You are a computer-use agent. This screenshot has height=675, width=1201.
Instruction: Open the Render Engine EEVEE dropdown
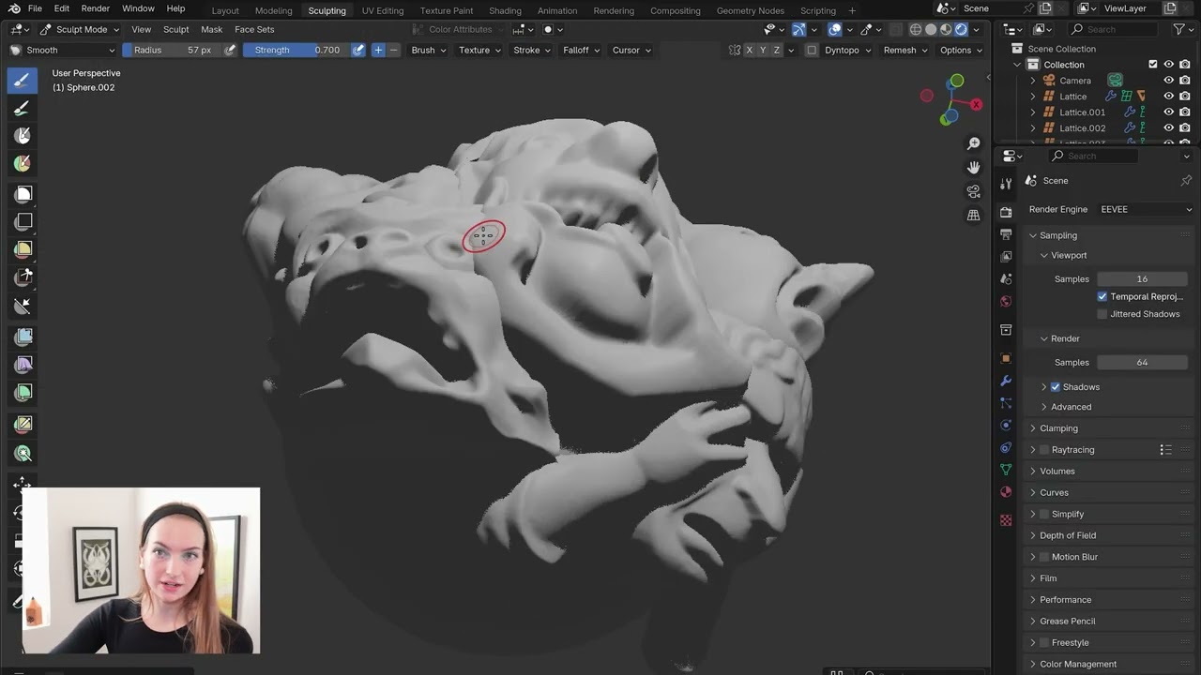click(x=1145, y=209)
